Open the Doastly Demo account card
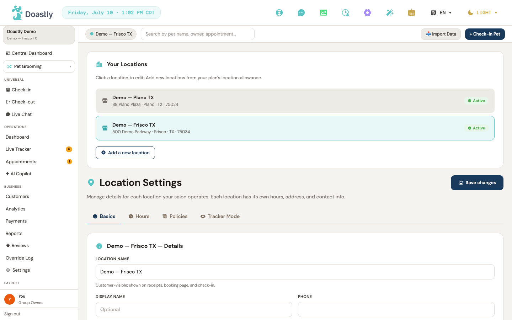 (39, 35)
